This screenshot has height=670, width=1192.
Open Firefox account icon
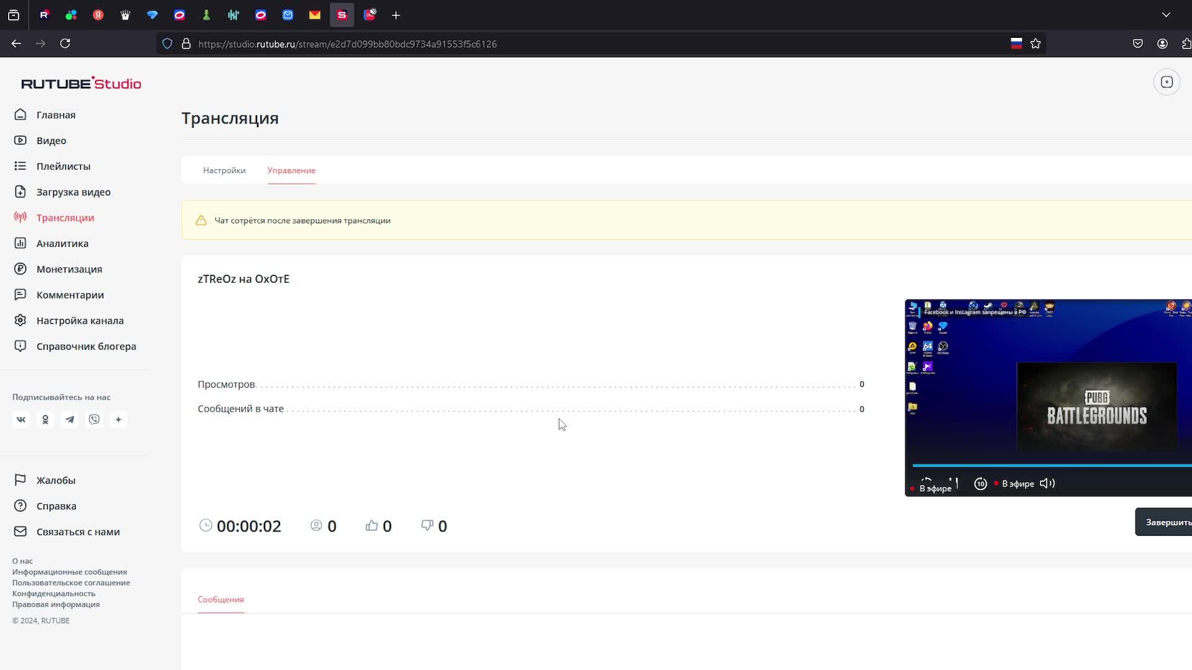coord(1162,43)
